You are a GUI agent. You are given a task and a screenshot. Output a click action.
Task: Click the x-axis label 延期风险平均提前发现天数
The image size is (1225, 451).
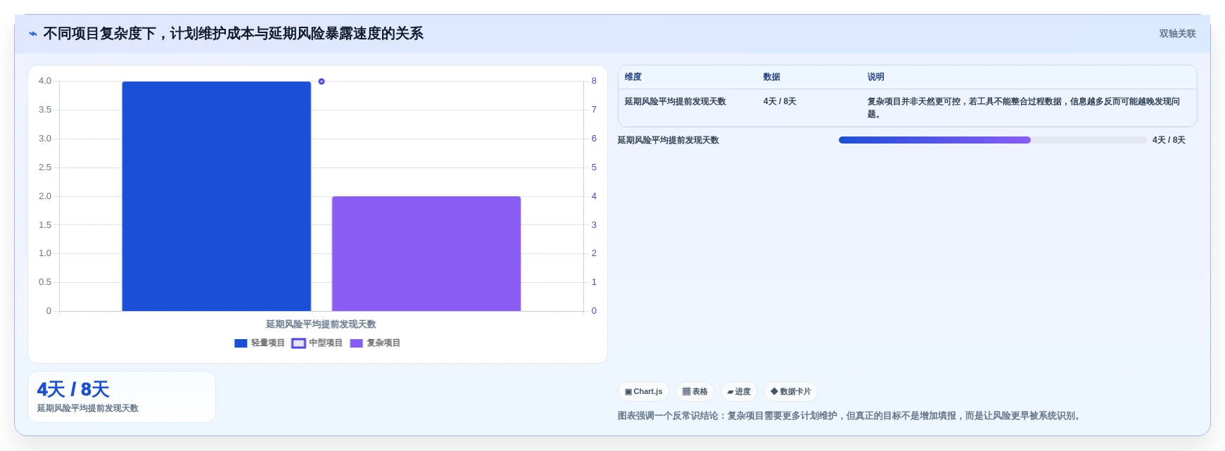click(321, 324)
